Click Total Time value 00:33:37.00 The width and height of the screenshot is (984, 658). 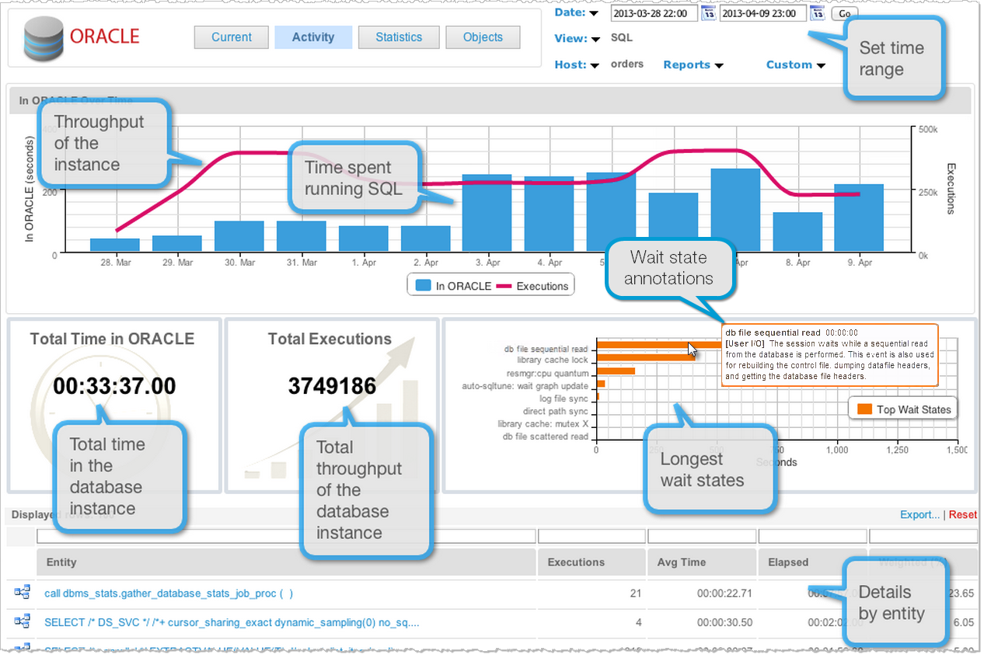[114, 386]
